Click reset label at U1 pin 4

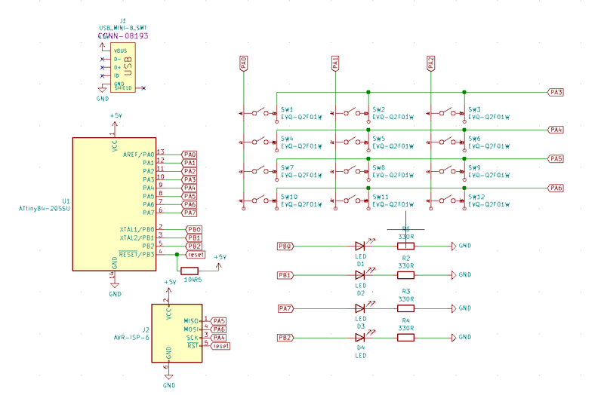pyautogui.click(x=196, y=254)
